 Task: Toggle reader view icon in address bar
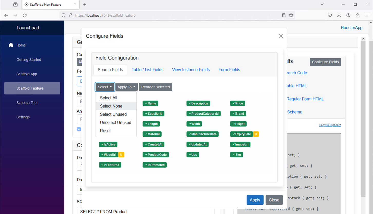pos(284,15)
